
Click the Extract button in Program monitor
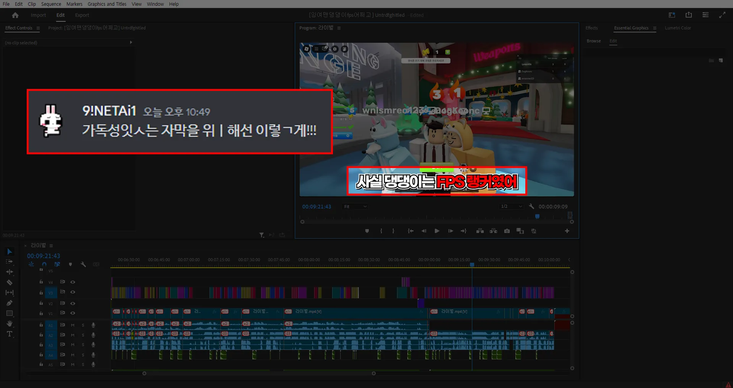point(493,231)
